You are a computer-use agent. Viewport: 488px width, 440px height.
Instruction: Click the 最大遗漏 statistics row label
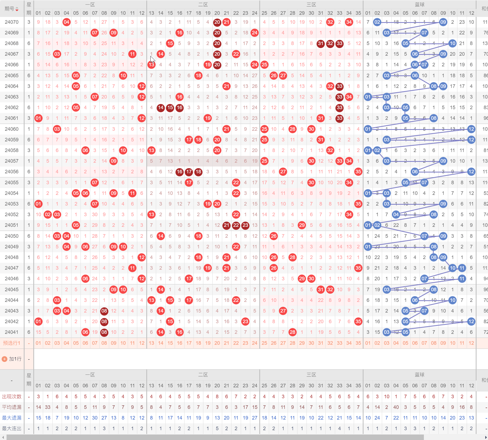coord(12,418)
